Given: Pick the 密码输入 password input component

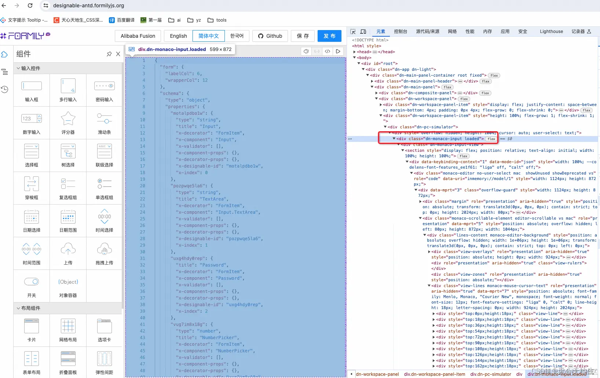Looking at the screenshot, I should 104,90.
